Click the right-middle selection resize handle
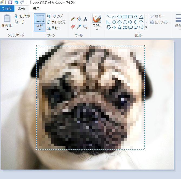Image resolution: width=181 pixels, height=179 pixels. tap(145, 98)
